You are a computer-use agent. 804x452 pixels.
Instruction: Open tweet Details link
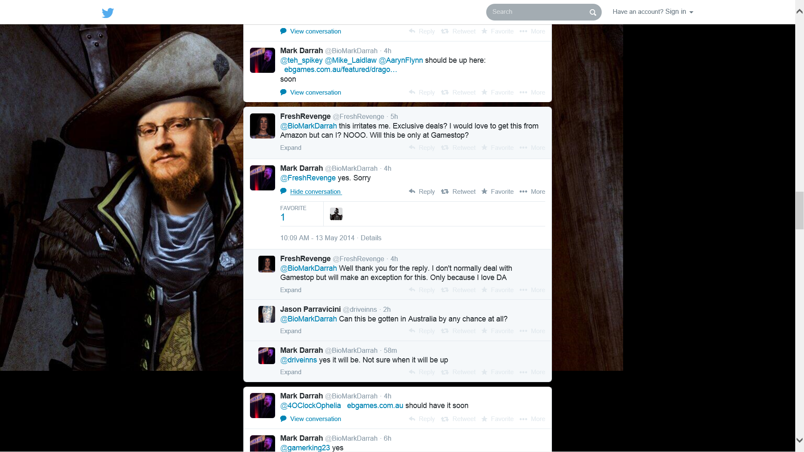pyautogui.click(x=371, y=238)
